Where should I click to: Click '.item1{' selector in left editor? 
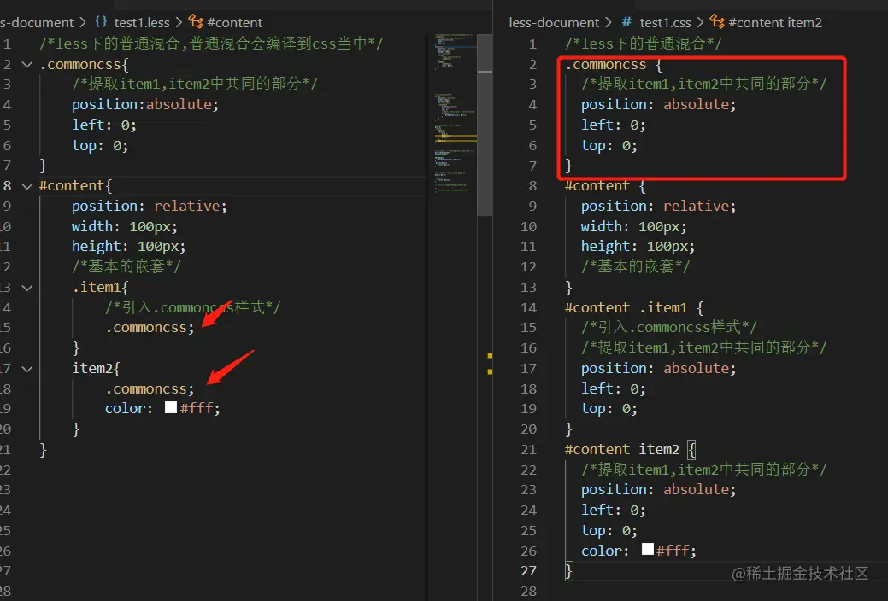click(100, 288)
